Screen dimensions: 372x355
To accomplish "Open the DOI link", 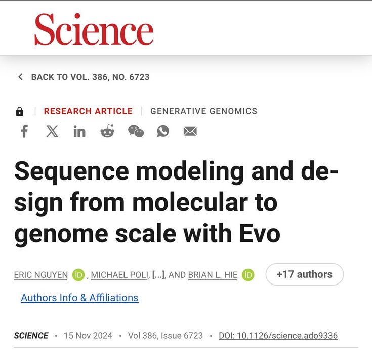I will [x=278, y=336].
